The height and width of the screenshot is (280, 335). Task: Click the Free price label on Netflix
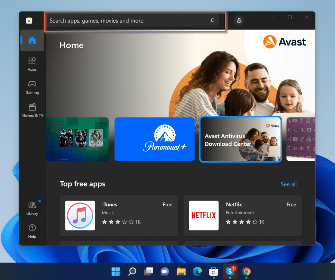[291, 205]
